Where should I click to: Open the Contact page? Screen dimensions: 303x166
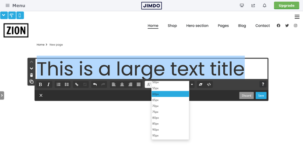tap(262, 26)
